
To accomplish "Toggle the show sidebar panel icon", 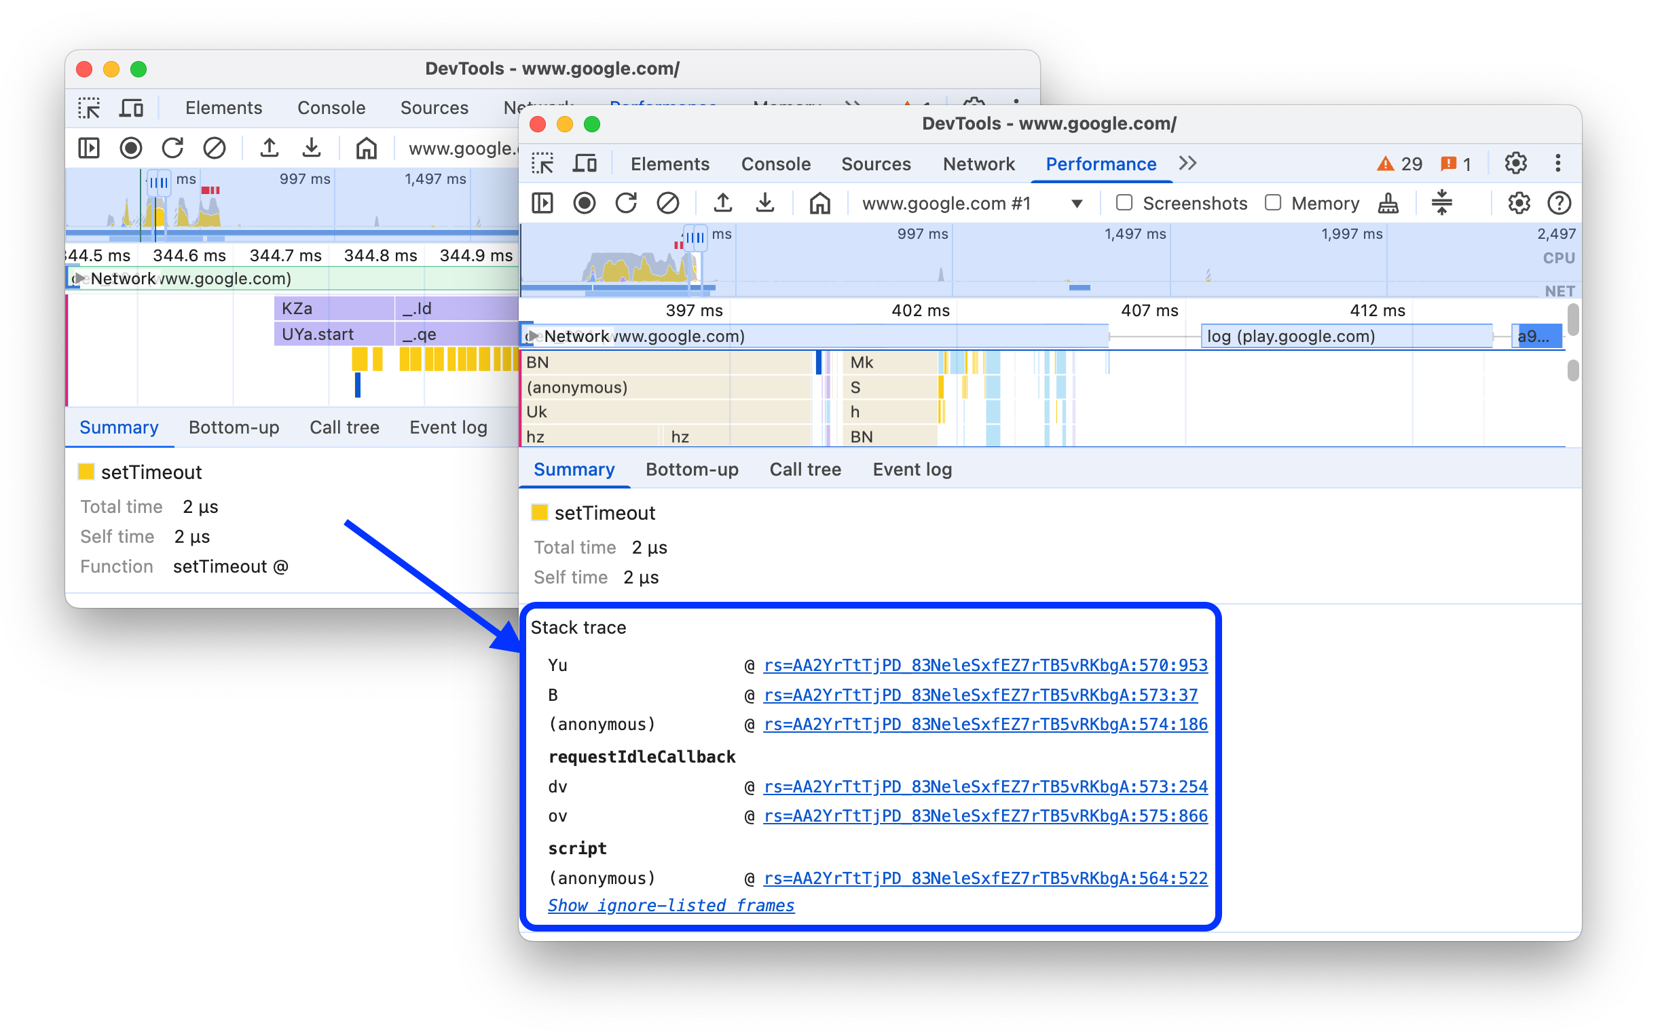I will point(542,202).
